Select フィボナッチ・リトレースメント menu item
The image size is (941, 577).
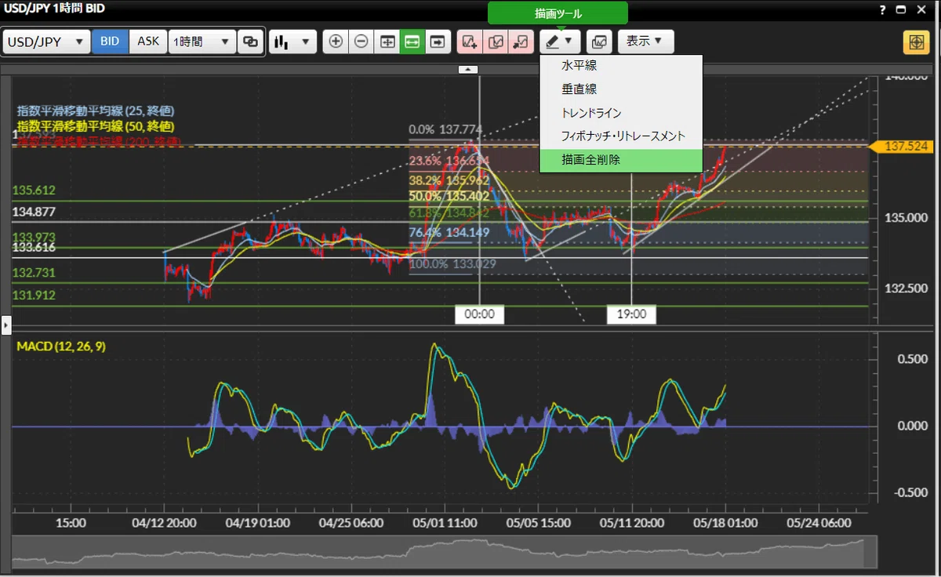(x=621, y=136)
